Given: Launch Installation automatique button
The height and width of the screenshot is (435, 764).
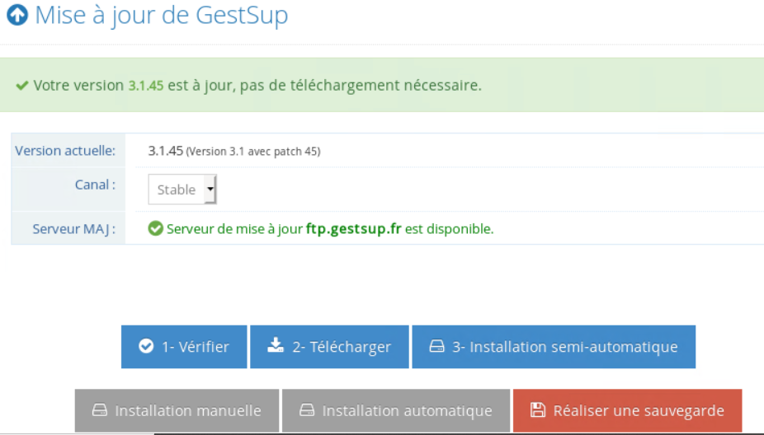Looking at the screenshot, I should click(396, 410).
